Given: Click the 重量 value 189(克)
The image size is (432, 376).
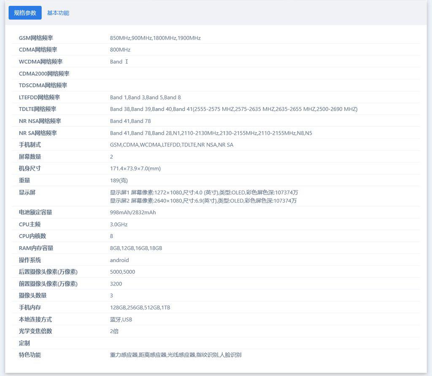Looking at the screenshot, I should [119, 180].
